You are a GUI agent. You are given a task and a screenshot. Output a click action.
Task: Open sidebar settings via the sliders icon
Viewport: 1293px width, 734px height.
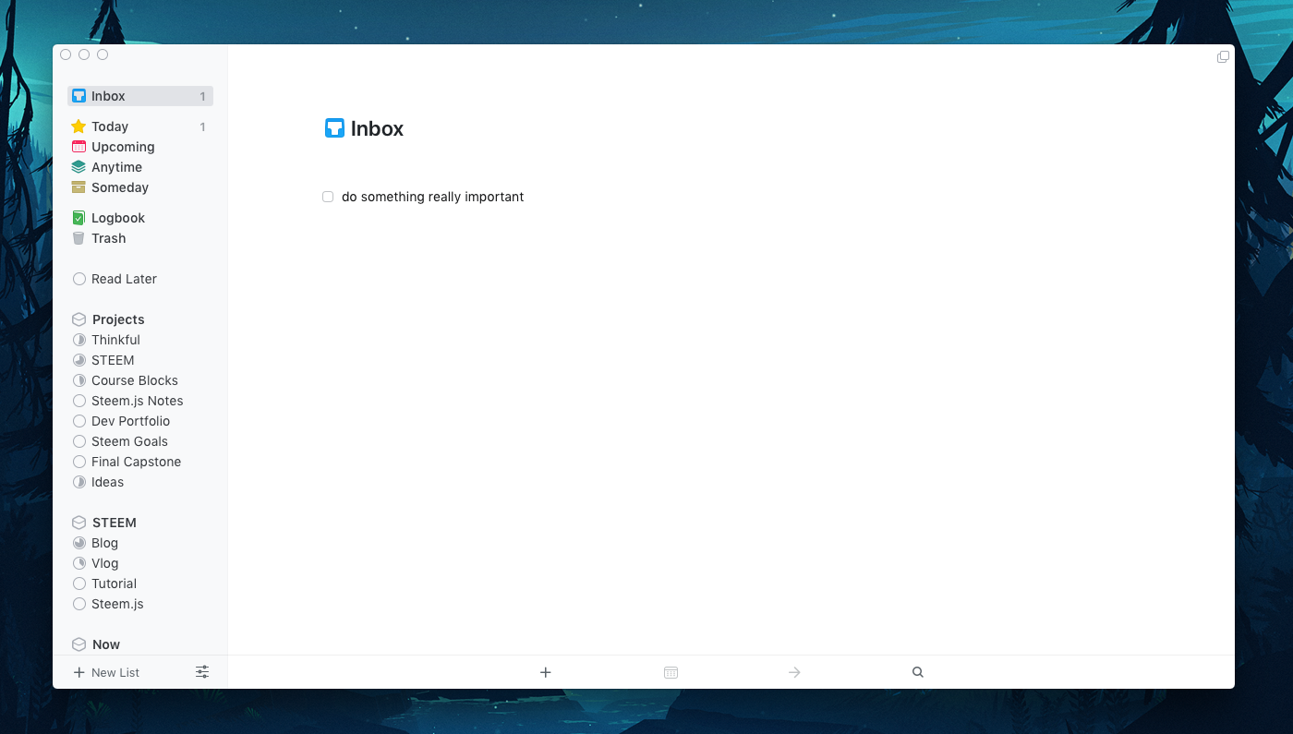pos(202,672)
